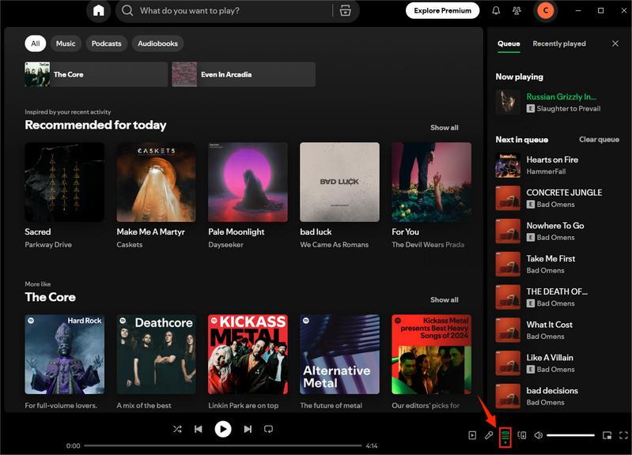Viewport: 632px width, 455px height.
Task: Open bad luck album cover
Action: 340,182
